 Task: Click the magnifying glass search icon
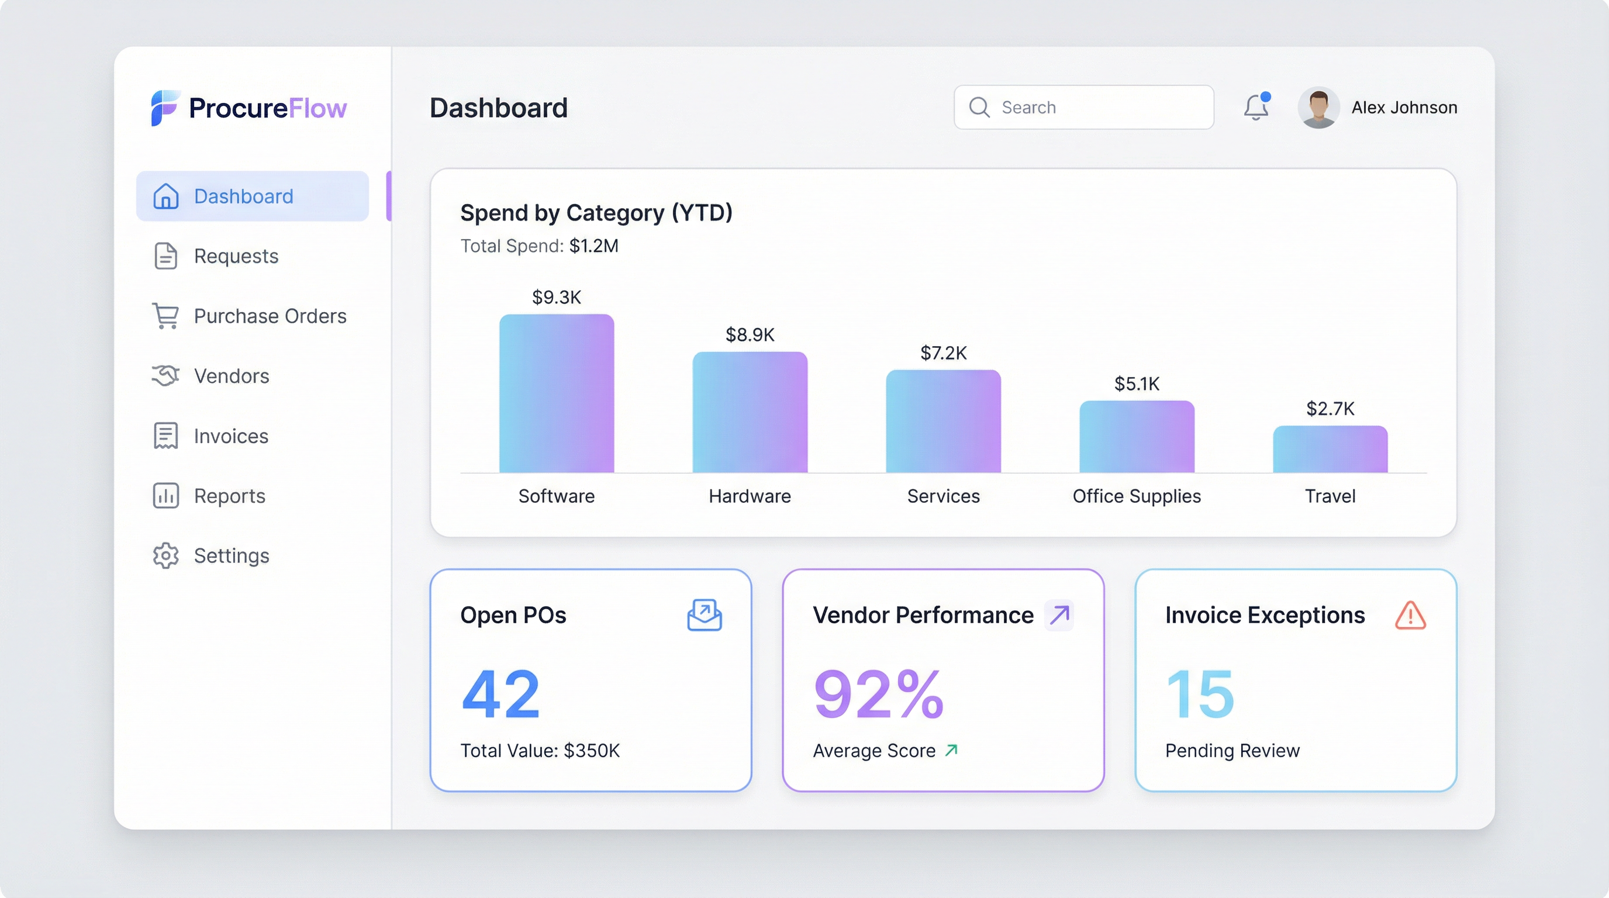[x=979, y=108]
